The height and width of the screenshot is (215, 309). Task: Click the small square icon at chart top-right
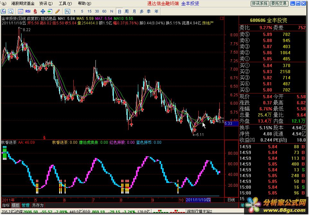pos(222,18)
